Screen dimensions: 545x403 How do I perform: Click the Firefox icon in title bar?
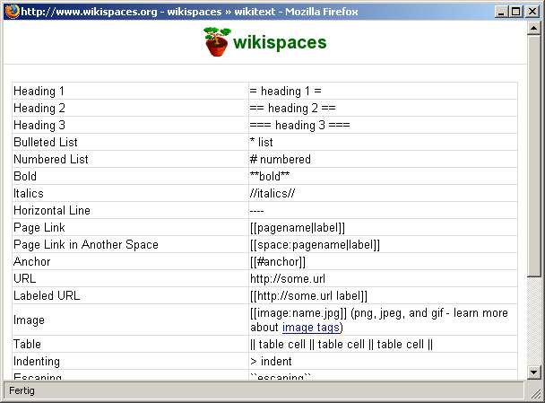13,12
